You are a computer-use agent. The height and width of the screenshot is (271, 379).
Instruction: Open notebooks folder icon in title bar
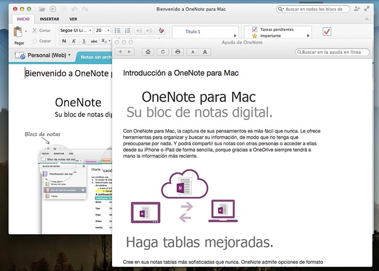42,9
